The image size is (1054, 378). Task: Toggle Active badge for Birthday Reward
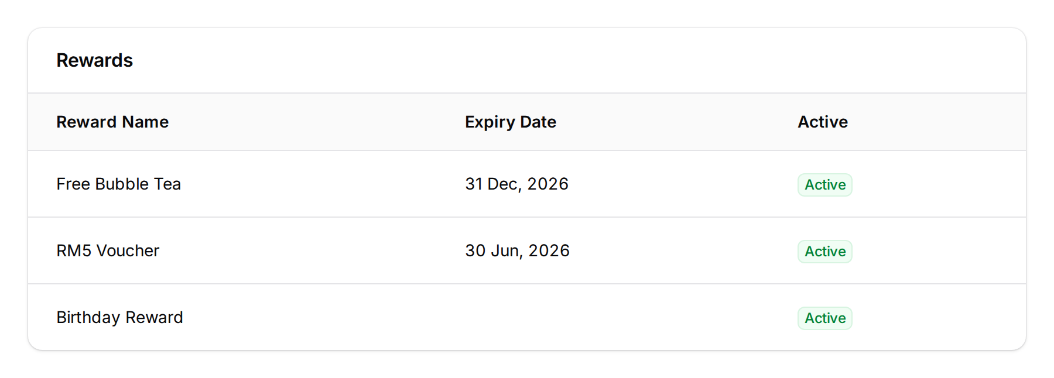[x=824, y=318]
